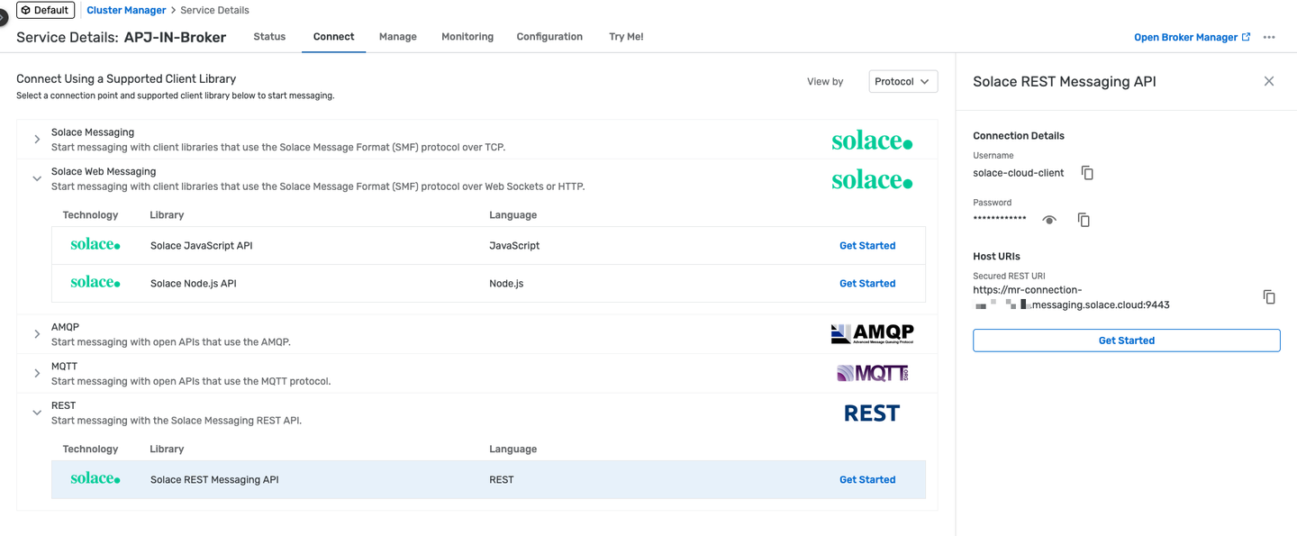Copy the username solace-cloud-client
The height and width of the screenshot is (536, 1297).
tap(1087, 173)
